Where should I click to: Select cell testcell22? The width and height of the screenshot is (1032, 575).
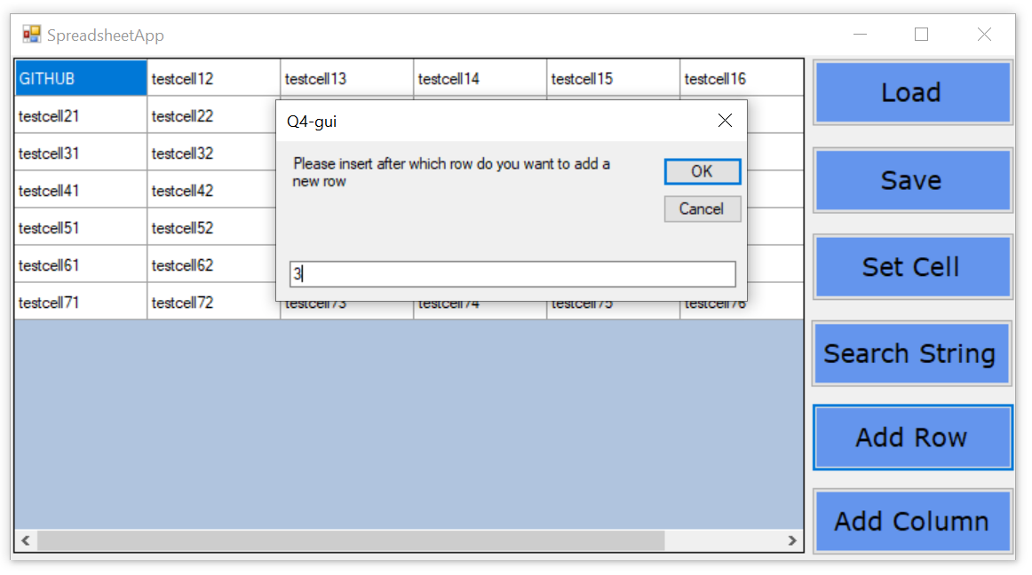211,115
